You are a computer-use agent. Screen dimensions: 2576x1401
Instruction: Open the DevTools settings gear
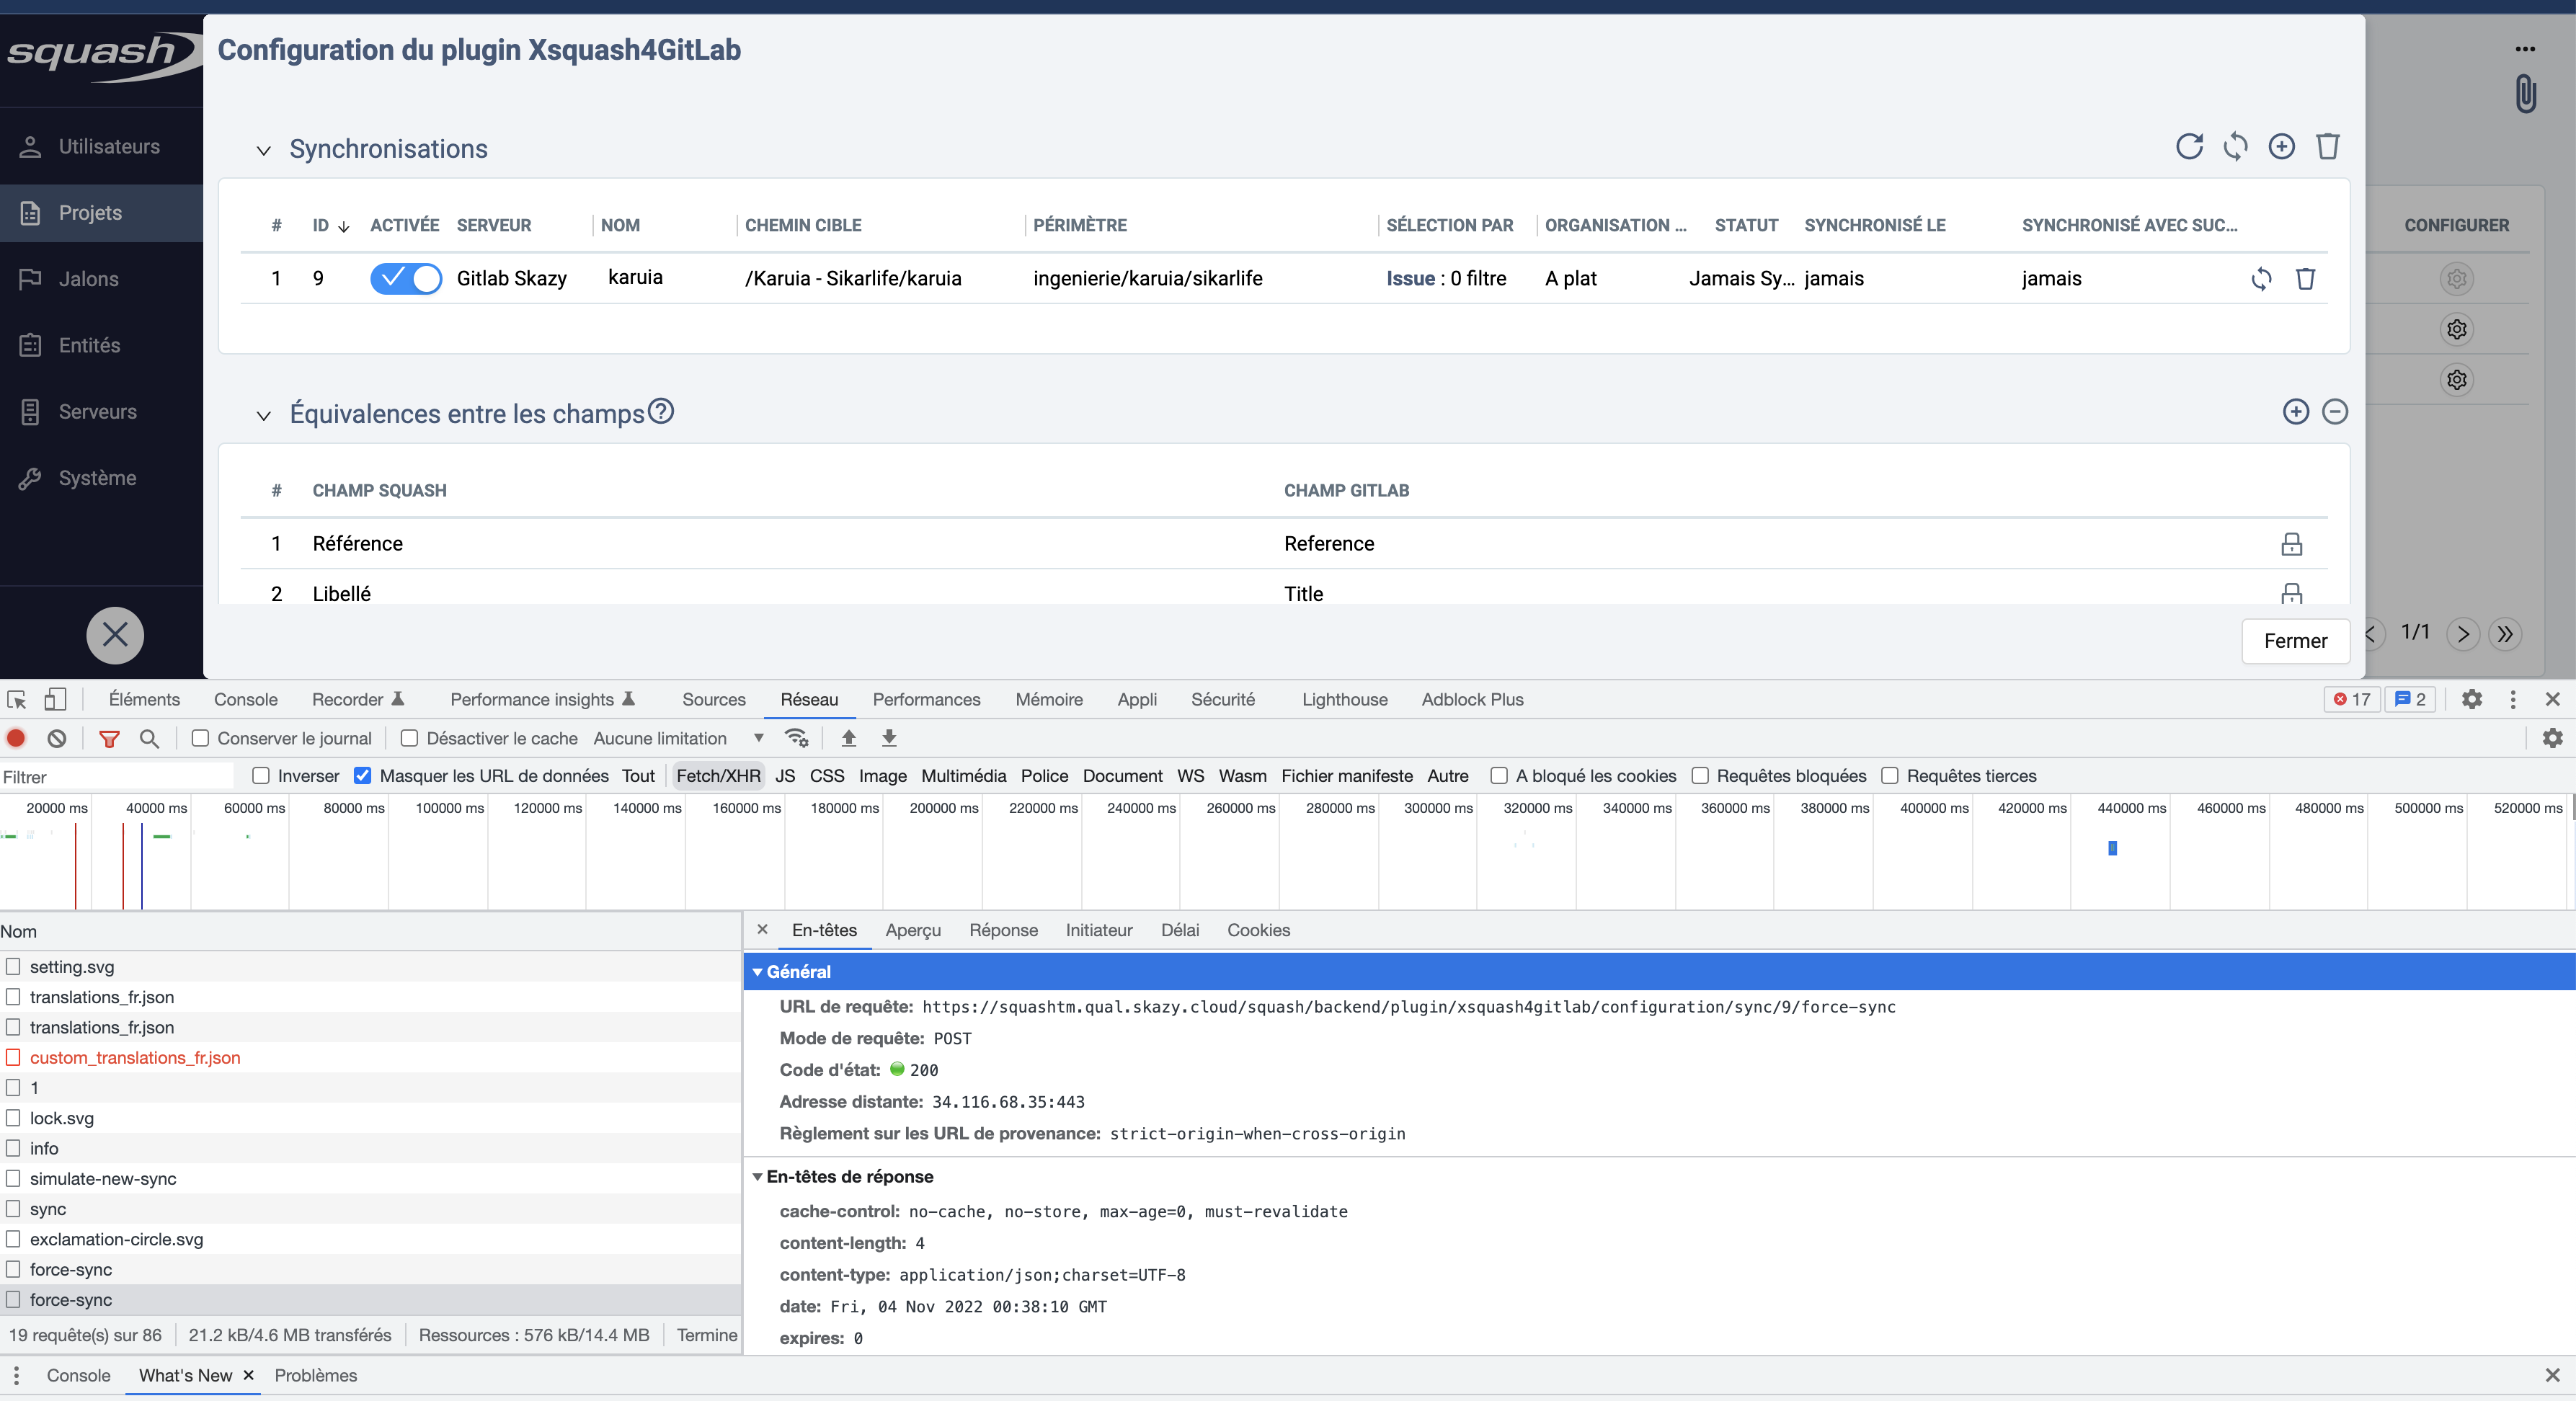[2471, 699]
